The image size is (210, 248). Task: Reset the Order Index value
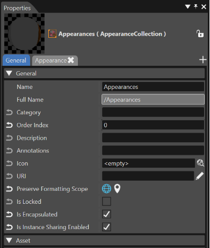click(9, 125)
